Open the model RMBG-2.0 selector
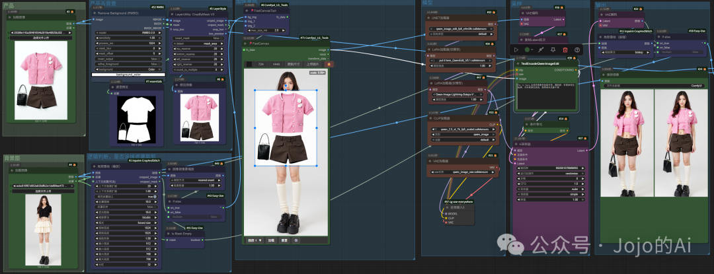 click(x=128, y=33)
